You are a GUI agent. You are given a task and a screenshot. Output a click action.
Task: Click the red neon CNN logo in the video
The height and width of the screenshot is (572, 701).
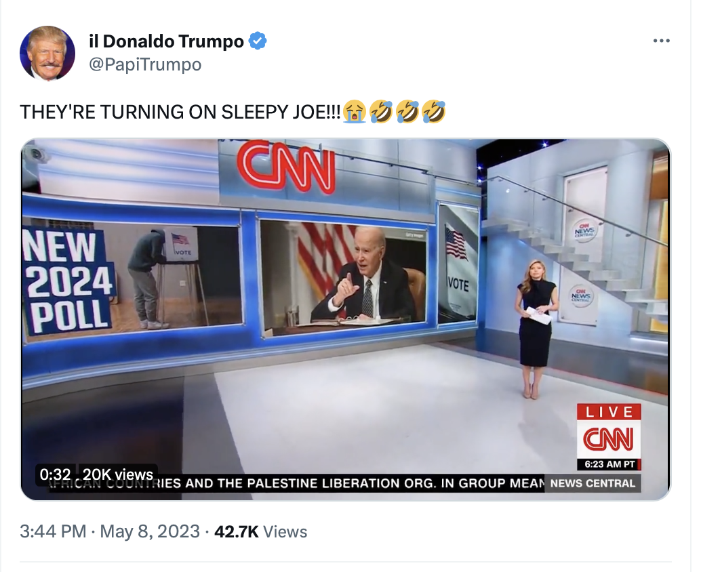286,167
